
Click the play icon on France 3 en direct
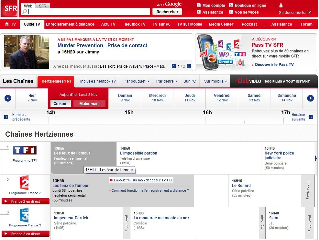(x=6, y=234)
